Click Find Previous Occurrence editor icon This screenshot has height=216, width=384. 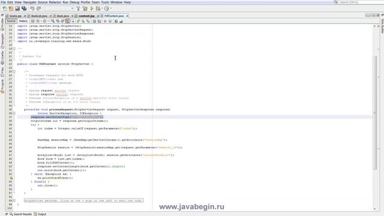coord(58,22)
